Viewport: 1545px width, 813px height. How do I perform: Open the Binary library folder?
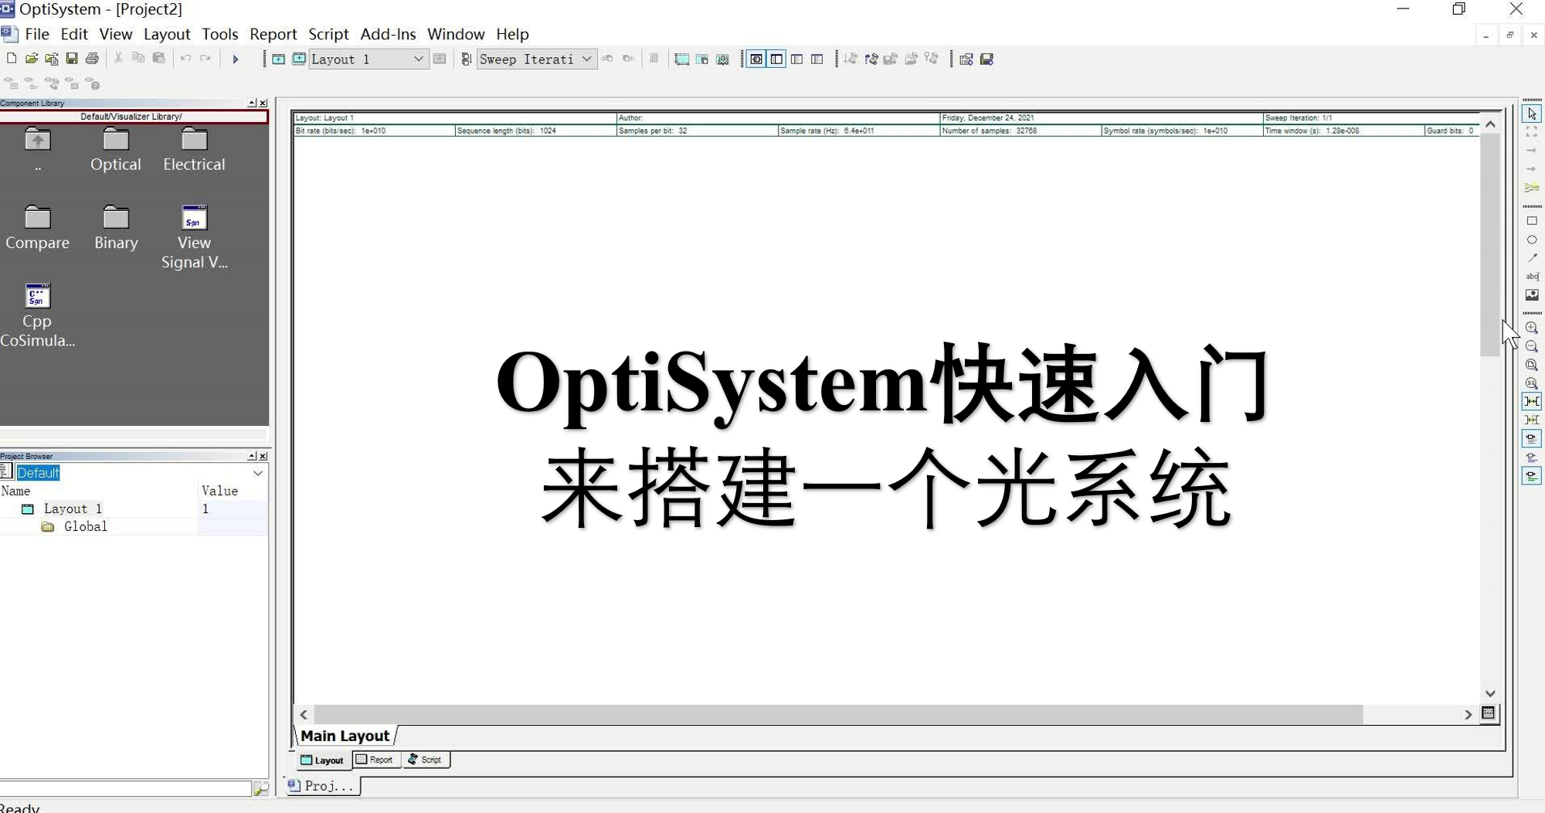click(116, 229)
